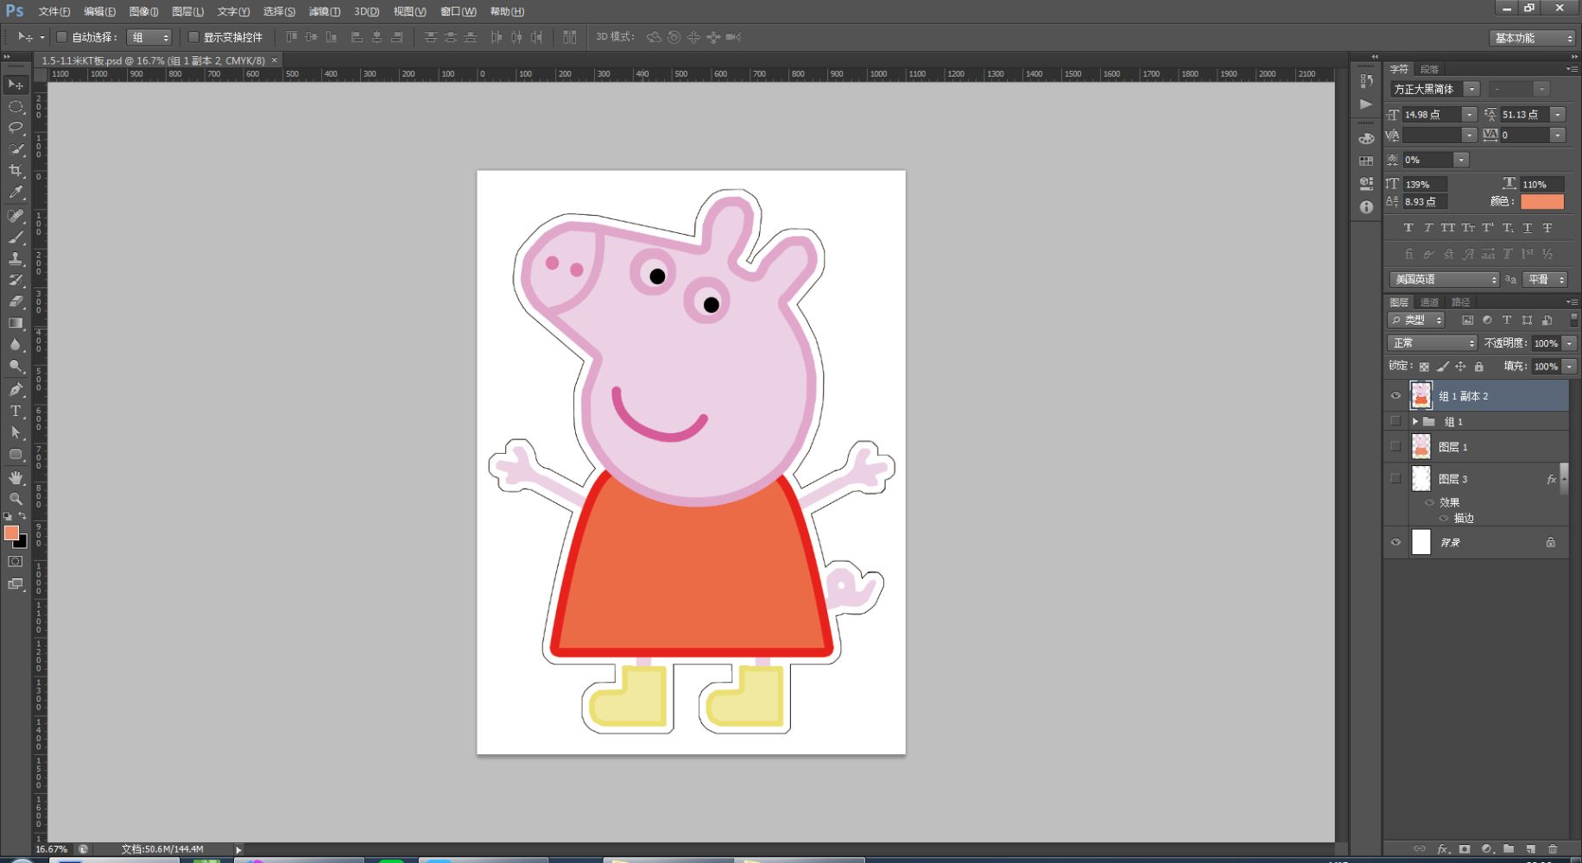This screenshot has width=1582, height=863.
Task: Enable the 自动选择 checkbox
Action: pos(62,37)
